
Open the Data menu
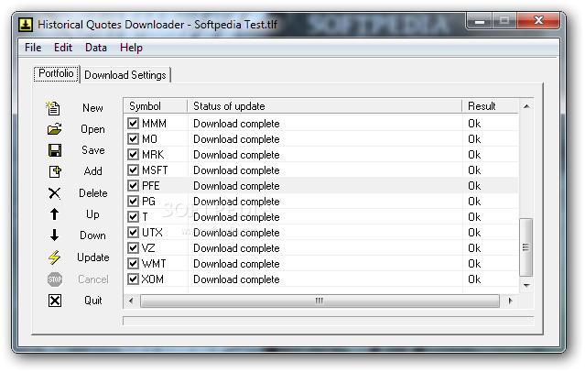[x=96, y=48]
